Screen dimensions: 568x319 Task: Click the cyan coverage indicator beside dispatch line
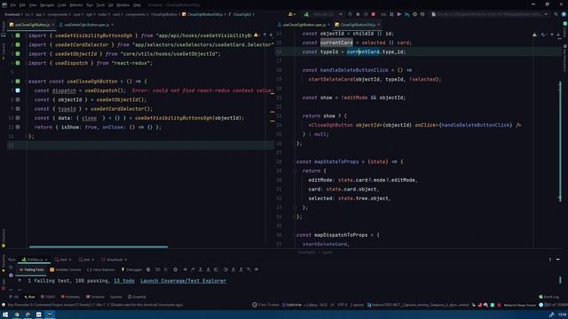[x=18, y=90]
